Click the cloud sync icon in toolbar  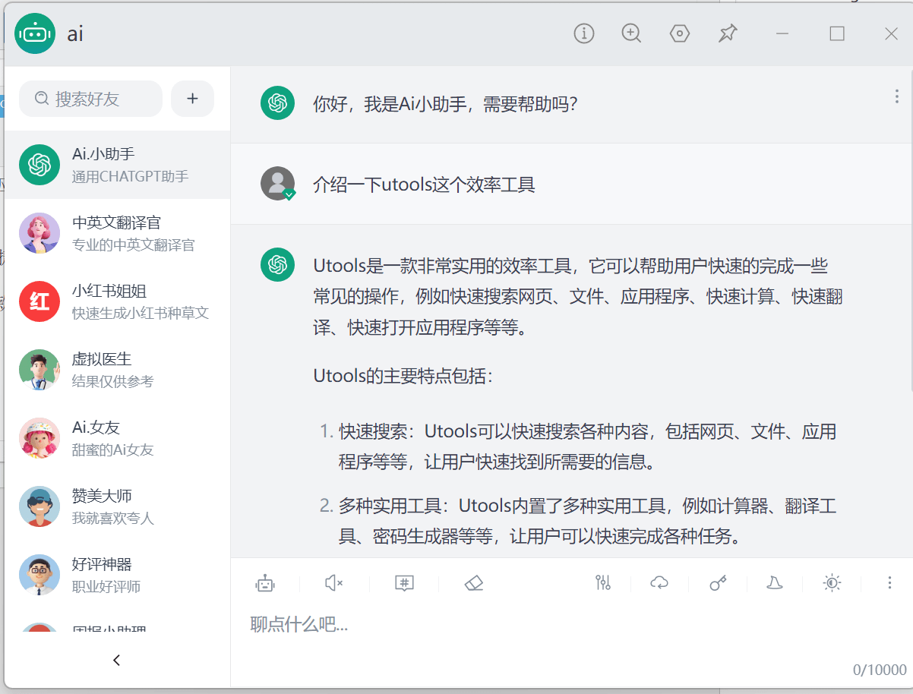pos(659,583)
